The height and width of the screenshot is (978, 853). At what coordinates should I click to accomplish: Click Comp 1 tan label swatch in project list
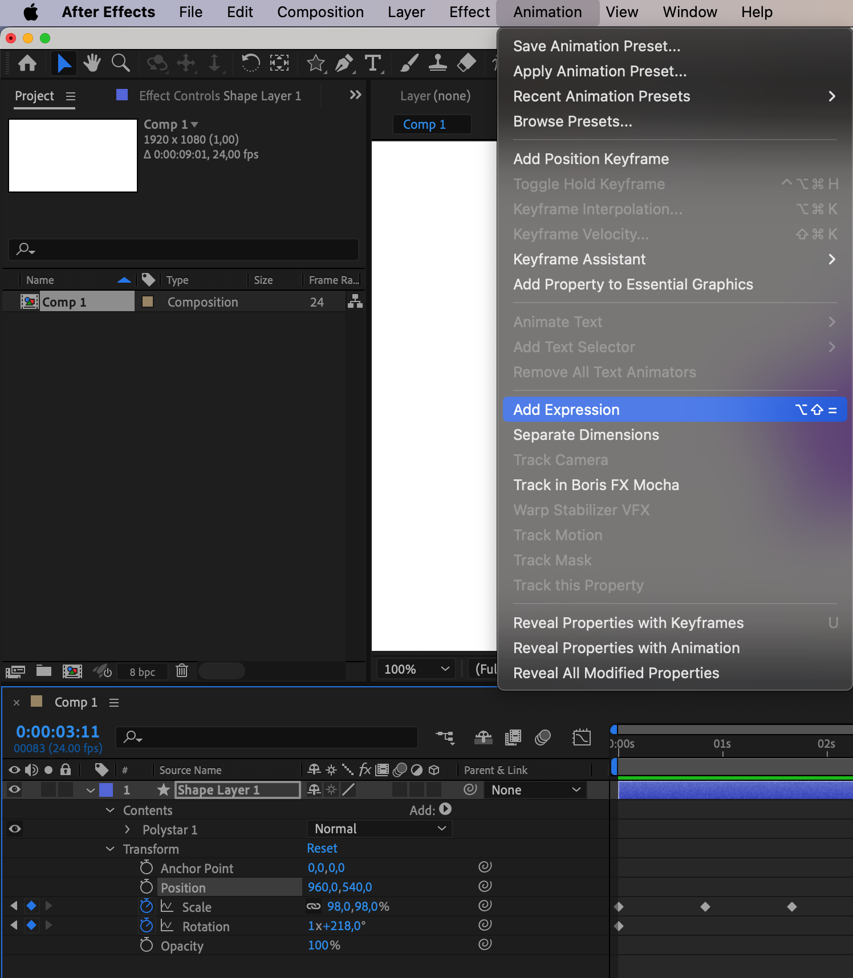148,301
